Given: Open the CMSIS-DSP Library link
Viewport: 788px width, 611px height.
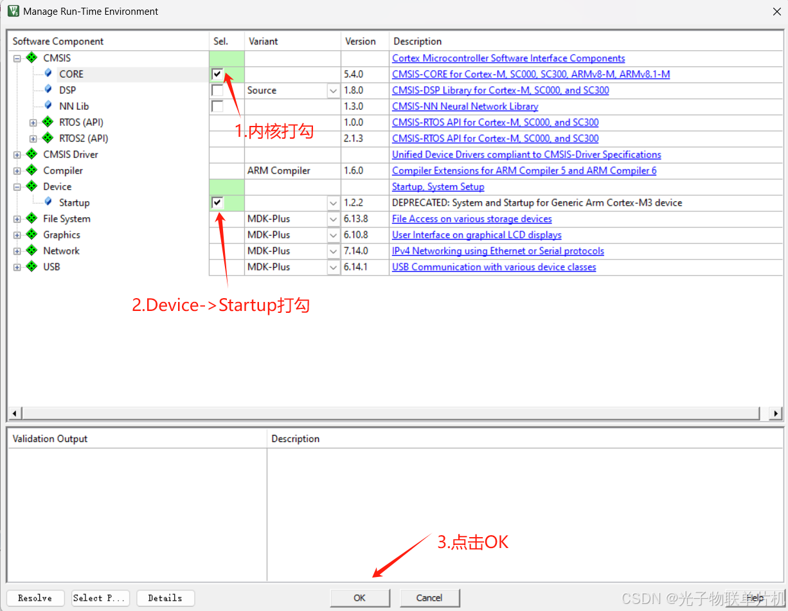Looking at the screenshot, I should tap(501, 91).
